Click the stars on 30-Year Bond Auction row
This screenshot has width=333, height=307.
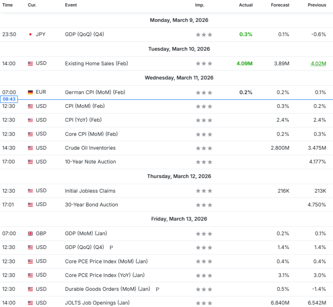click(x=203, y=205)
